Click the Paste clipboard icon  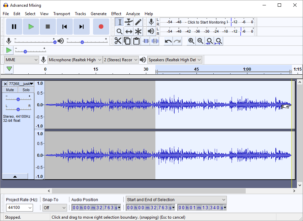point(136,41)
